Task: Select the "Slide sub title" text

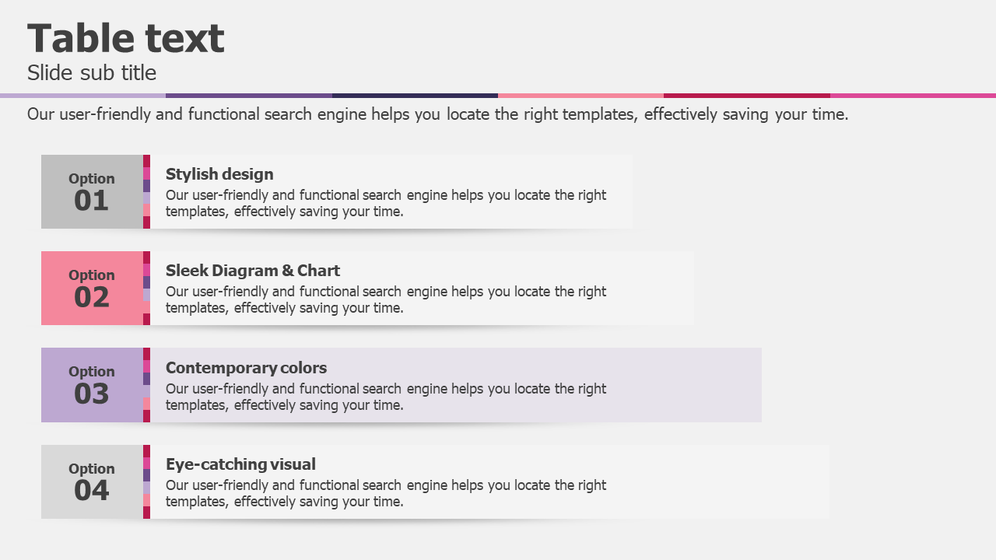Action: click(92, 73)
